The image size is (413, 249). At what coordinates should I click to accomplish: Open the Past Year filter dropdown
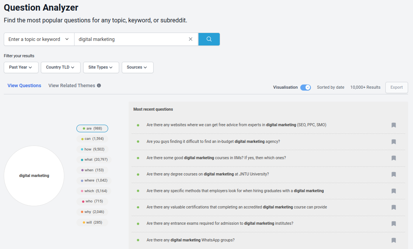tap(21, 67)
